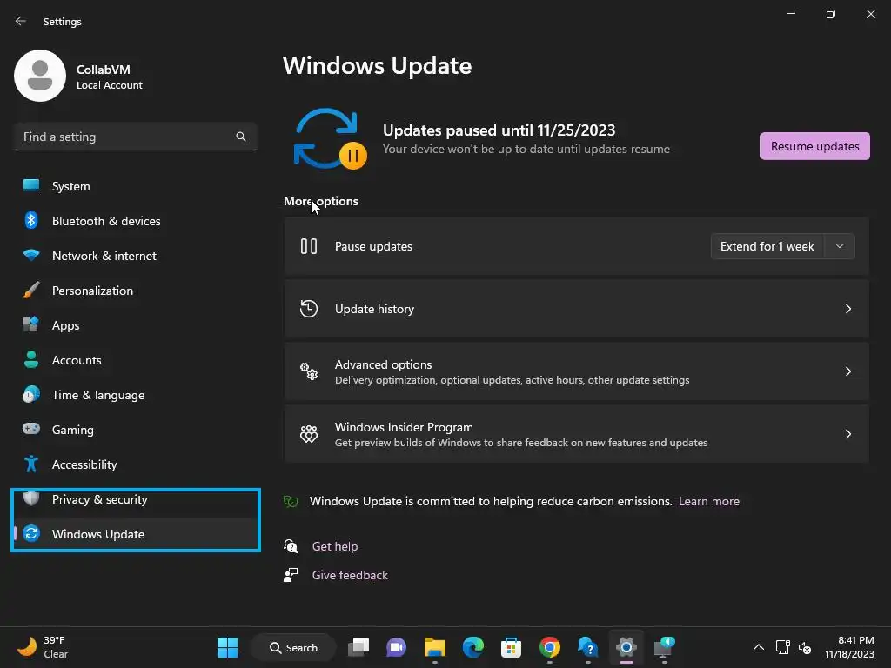Open Google Chrome from the taskbar
Image resolution: width=891 pixels, height=668 pixels.
coord(549,647)
